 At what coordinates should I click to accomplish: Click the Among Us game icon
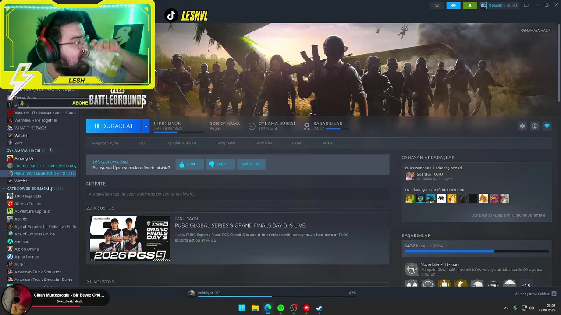pyautogui.click(x=10, y=158)
